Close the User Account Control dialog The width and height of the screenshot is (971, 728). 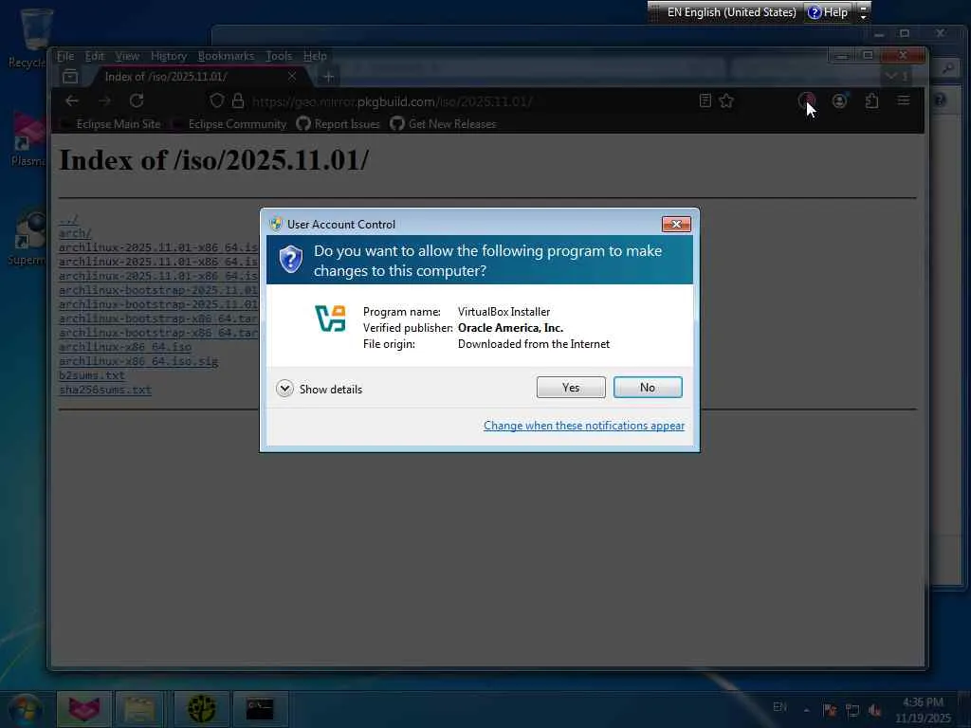pyautogui.click(x=675, y=224)
